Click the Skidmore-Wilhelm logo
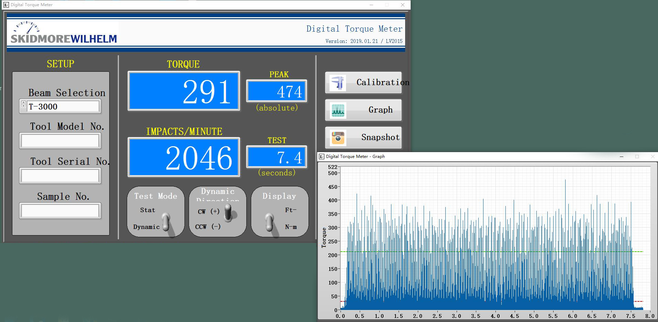The width and height of the screenshot is (658, 322). point(64,33)
